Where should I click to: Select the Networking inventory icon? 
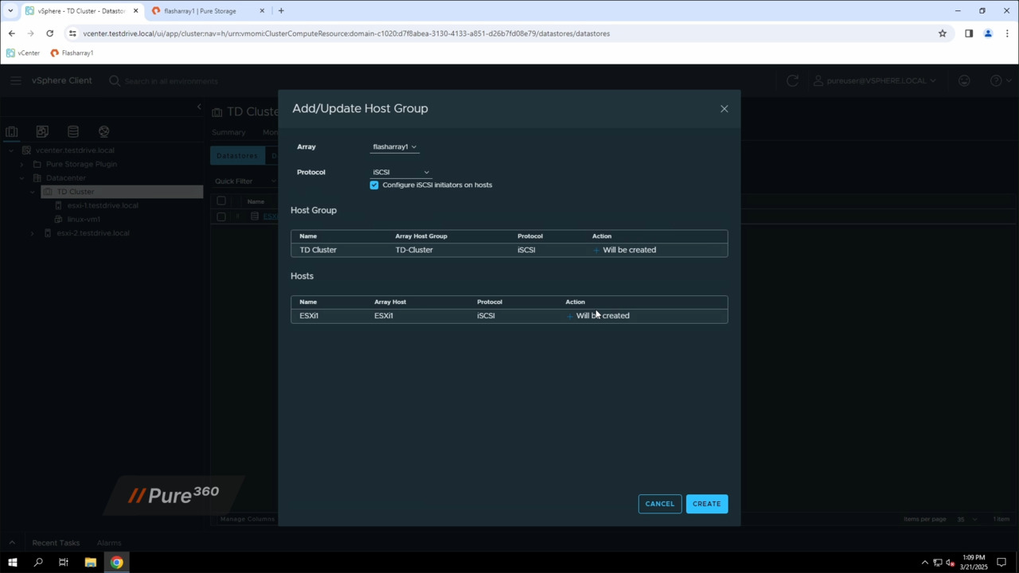pos(103,131)
